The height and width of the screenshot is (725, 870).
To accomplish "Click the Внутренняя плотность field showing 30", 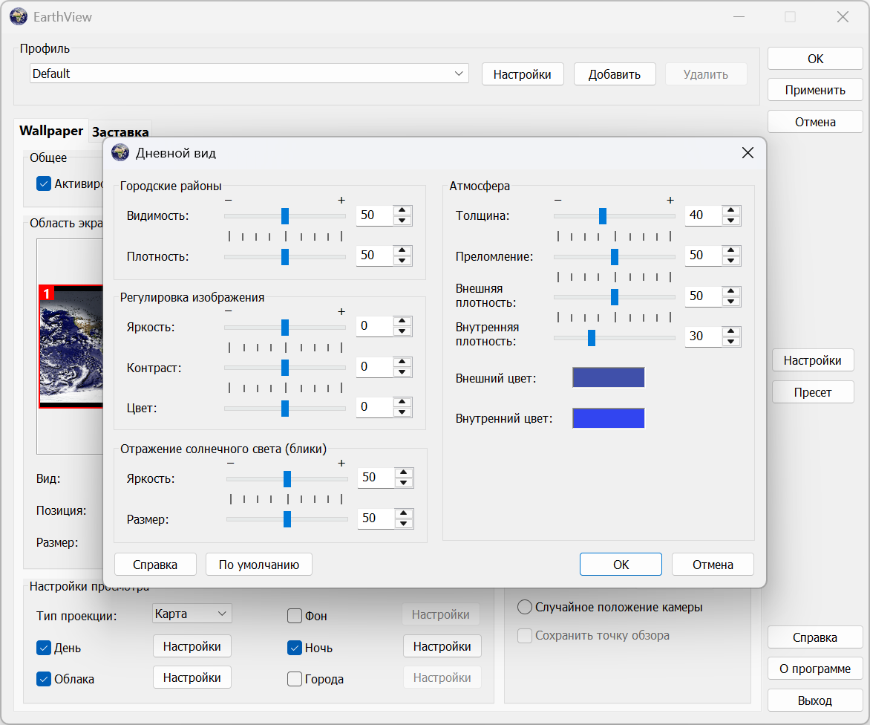I will (704, 337).
